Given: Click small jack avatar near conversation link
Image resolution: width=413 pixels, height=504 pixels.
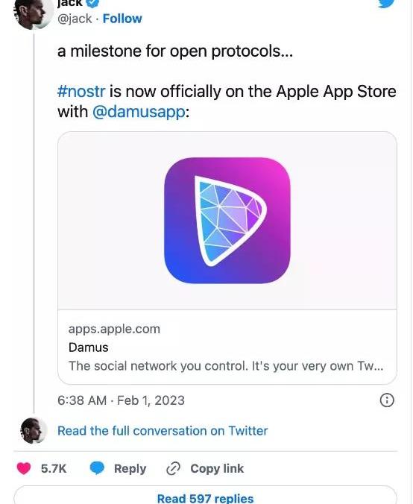Looking at the screenshot, I should (33, 430).
